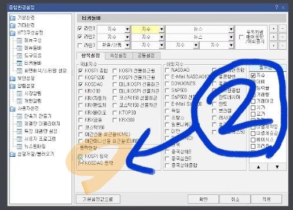Select 도구모음 label in the settings tree

point(33,56)
